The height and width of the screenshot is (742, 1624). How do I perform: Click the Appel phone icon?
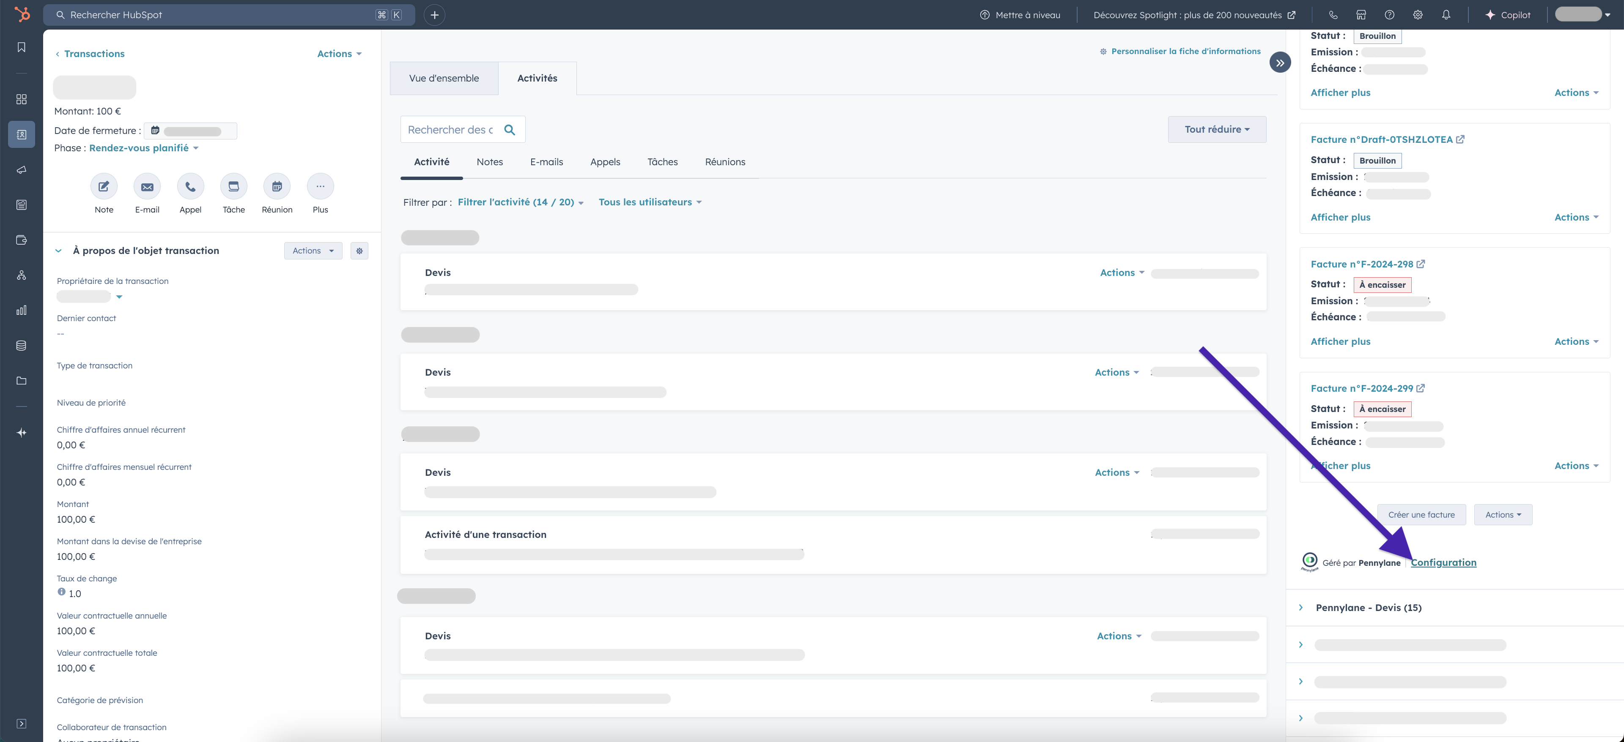pos(190,186)
